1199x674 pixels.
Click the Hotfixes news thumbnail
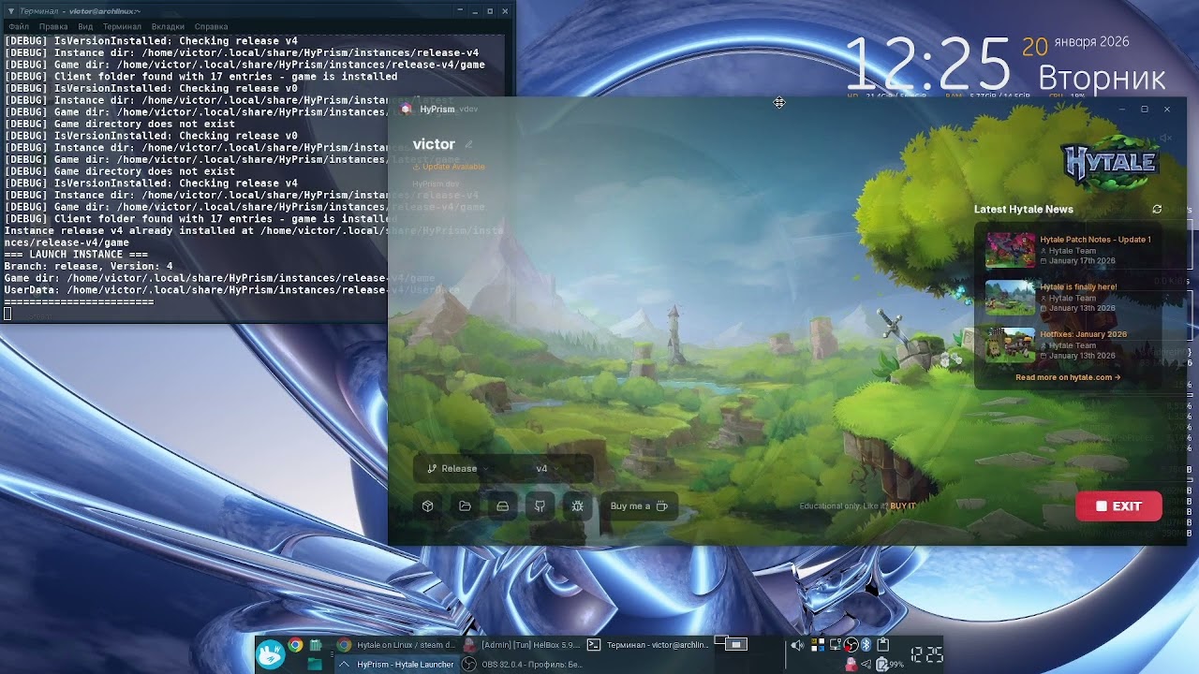point(1010,344)
